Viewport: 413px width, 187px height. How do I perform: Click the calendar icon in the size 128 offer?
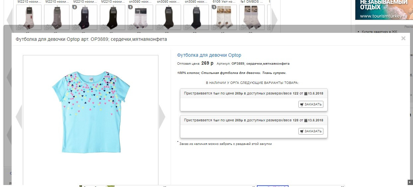[x=306, y=121]
